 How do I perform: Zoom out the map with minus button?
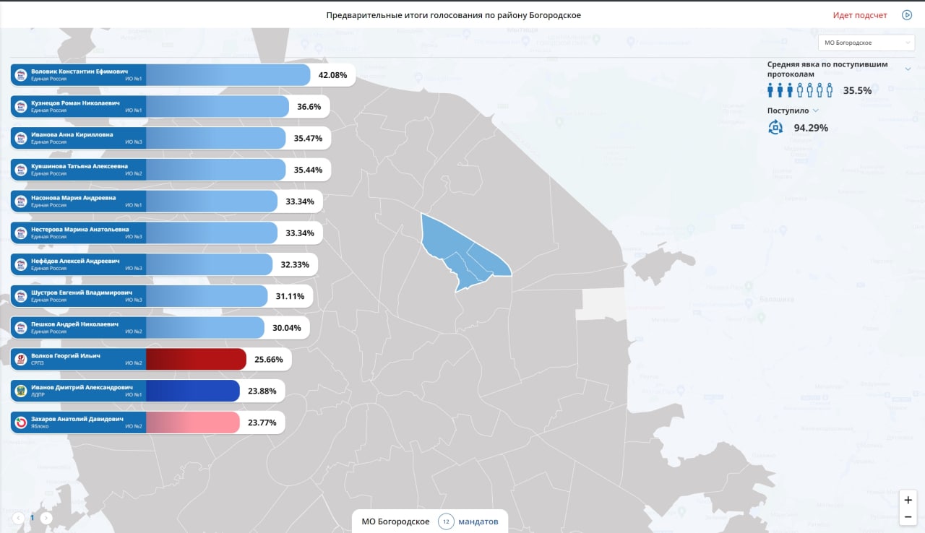coord(908,516)
